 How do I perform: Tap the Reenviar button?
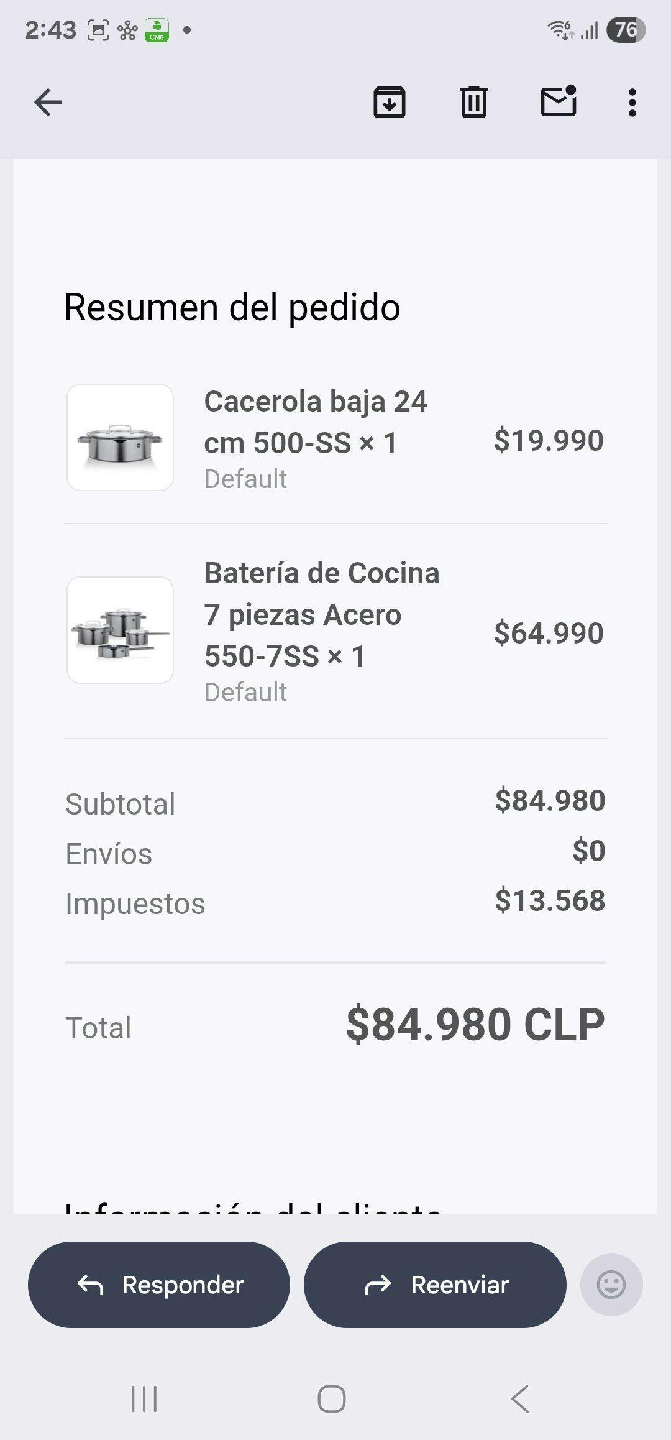(x=435, y=1285)
